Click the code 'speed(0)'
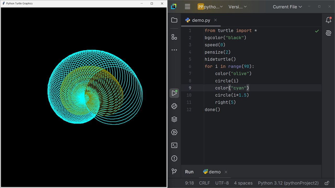The width and height of the screenshot is (335, 188). 215,45
